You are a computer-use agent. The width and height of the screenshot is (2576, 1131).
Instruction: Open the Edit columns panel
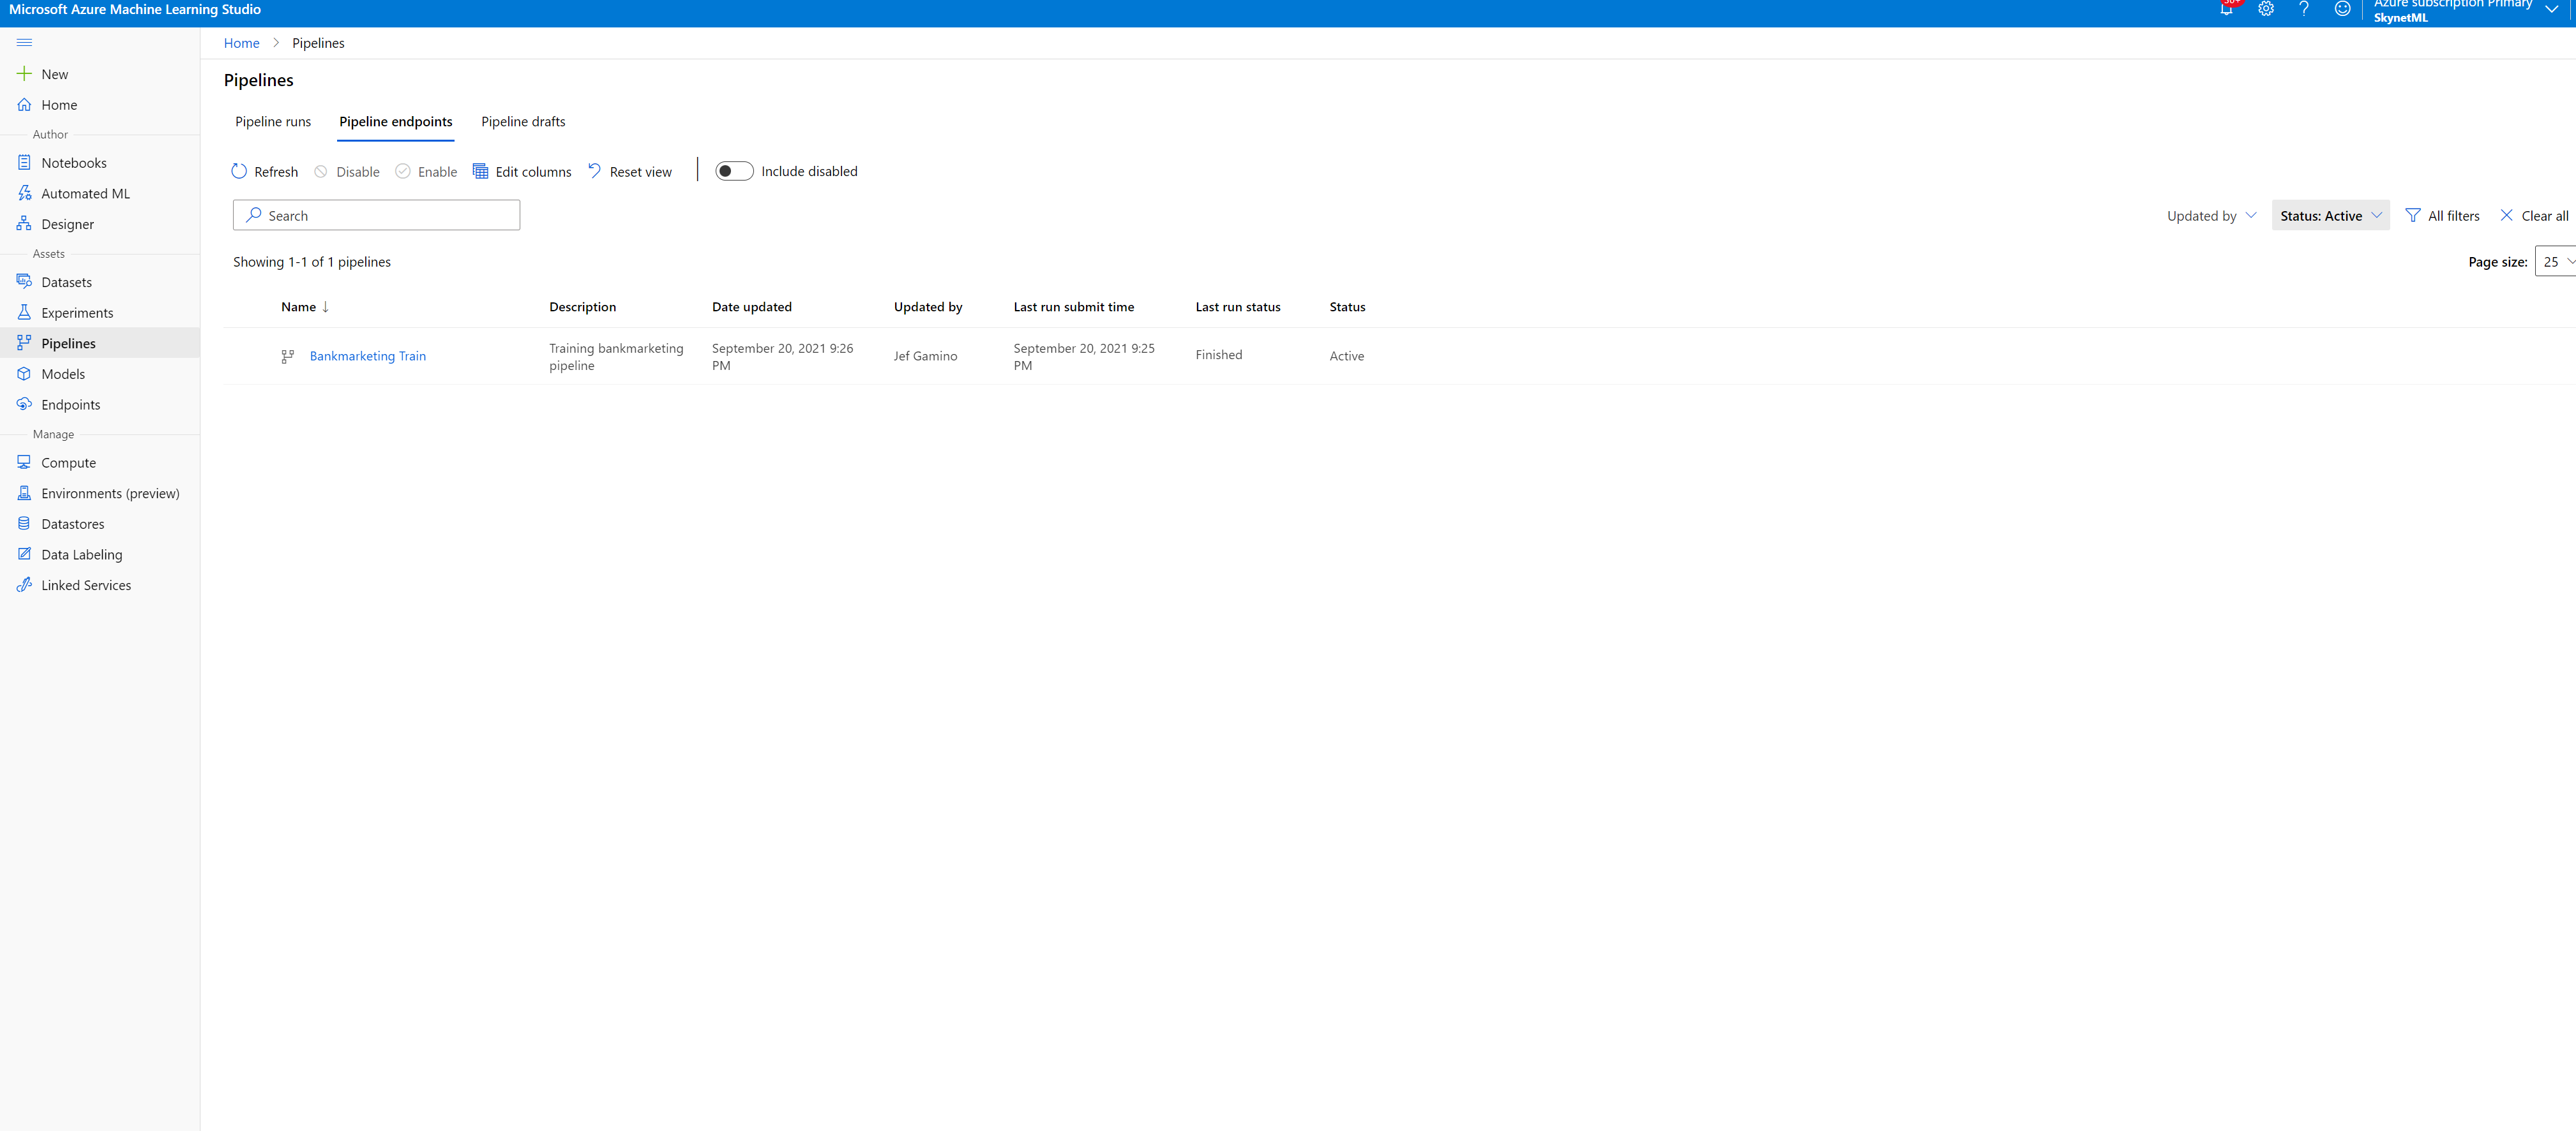click(522, 171)
